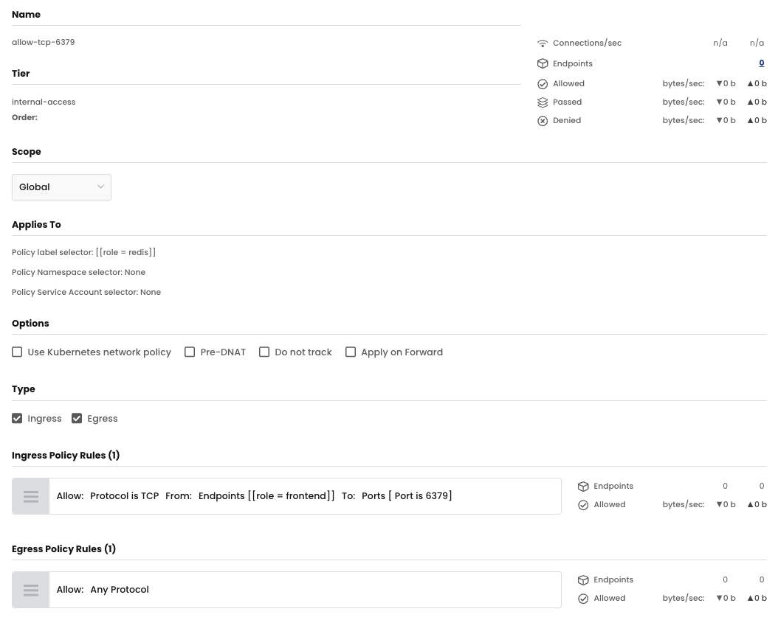This screenshot has width=778, height=620.
Task: Enable Use Kubernetes network policy checkbox
Action: tap(17, 352)
